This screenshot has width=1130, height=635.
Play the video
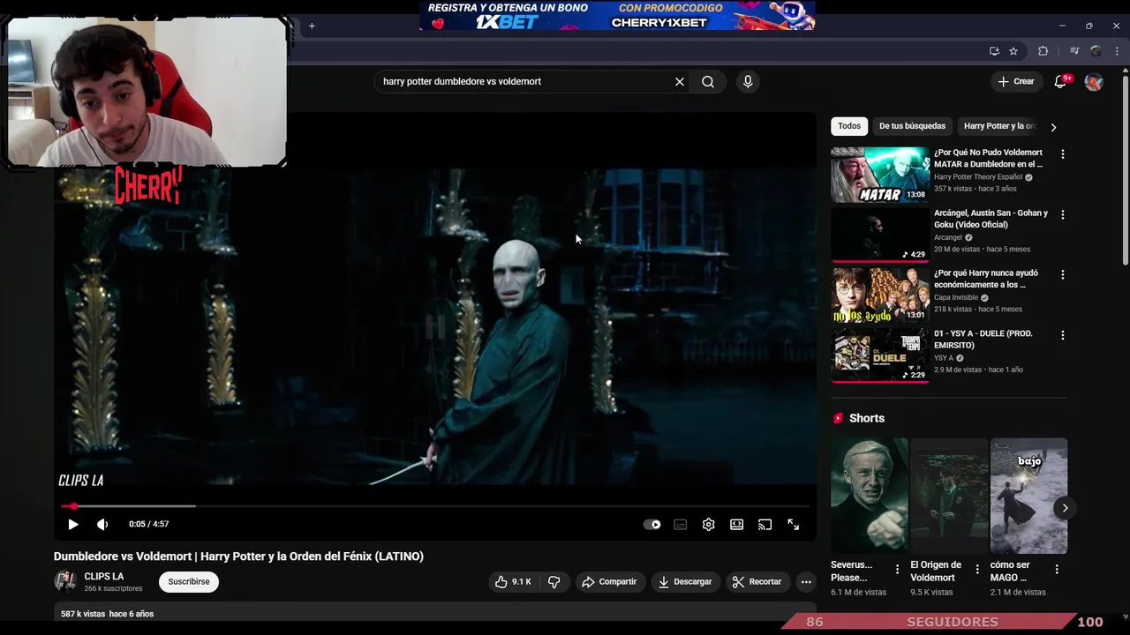(x=73, y=524)
